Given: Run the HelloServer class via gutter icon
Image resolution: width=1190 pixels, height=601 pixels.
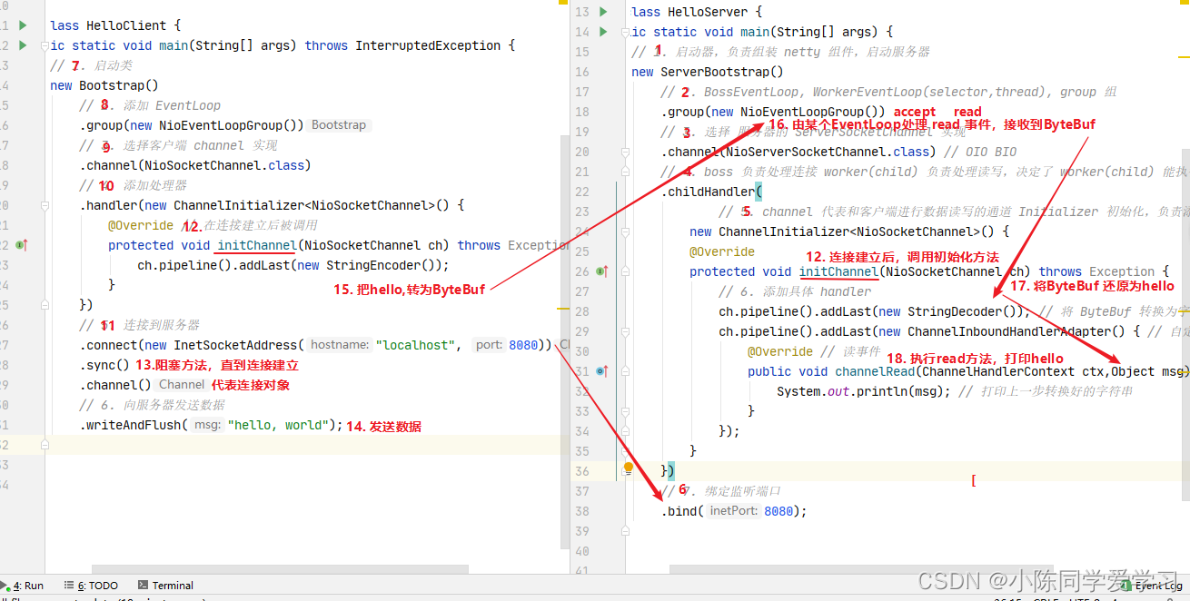Looking at the screenshot, I should click(603, 12).
